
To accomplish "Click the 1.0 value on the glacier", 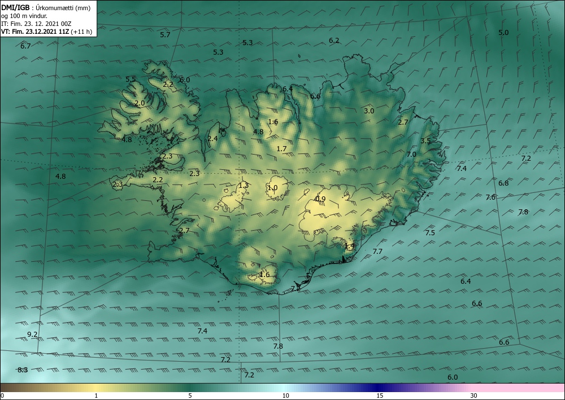I will 273,188.
